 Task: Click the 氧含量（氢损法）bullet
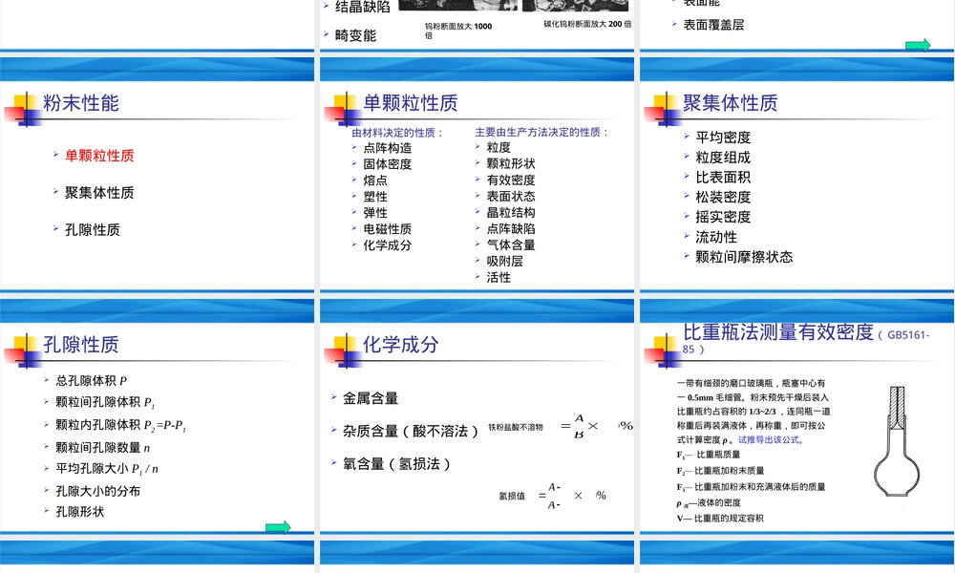click(x=397, y=464)
